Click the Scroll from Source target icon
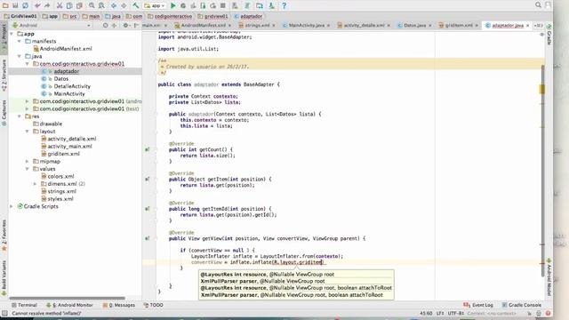 click(x=105, y=26)
